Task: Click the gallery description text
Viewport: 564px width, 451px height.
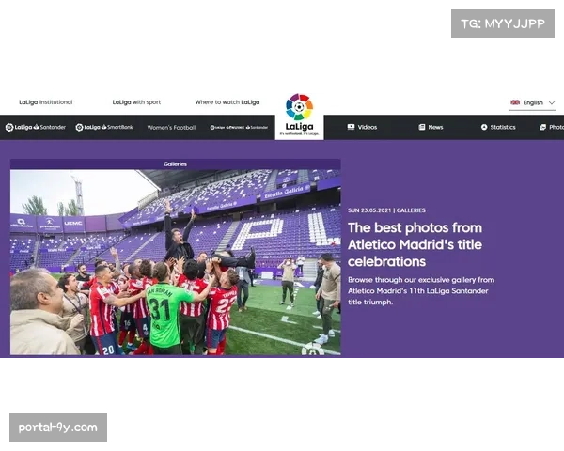Action: (x=421, y=290)
